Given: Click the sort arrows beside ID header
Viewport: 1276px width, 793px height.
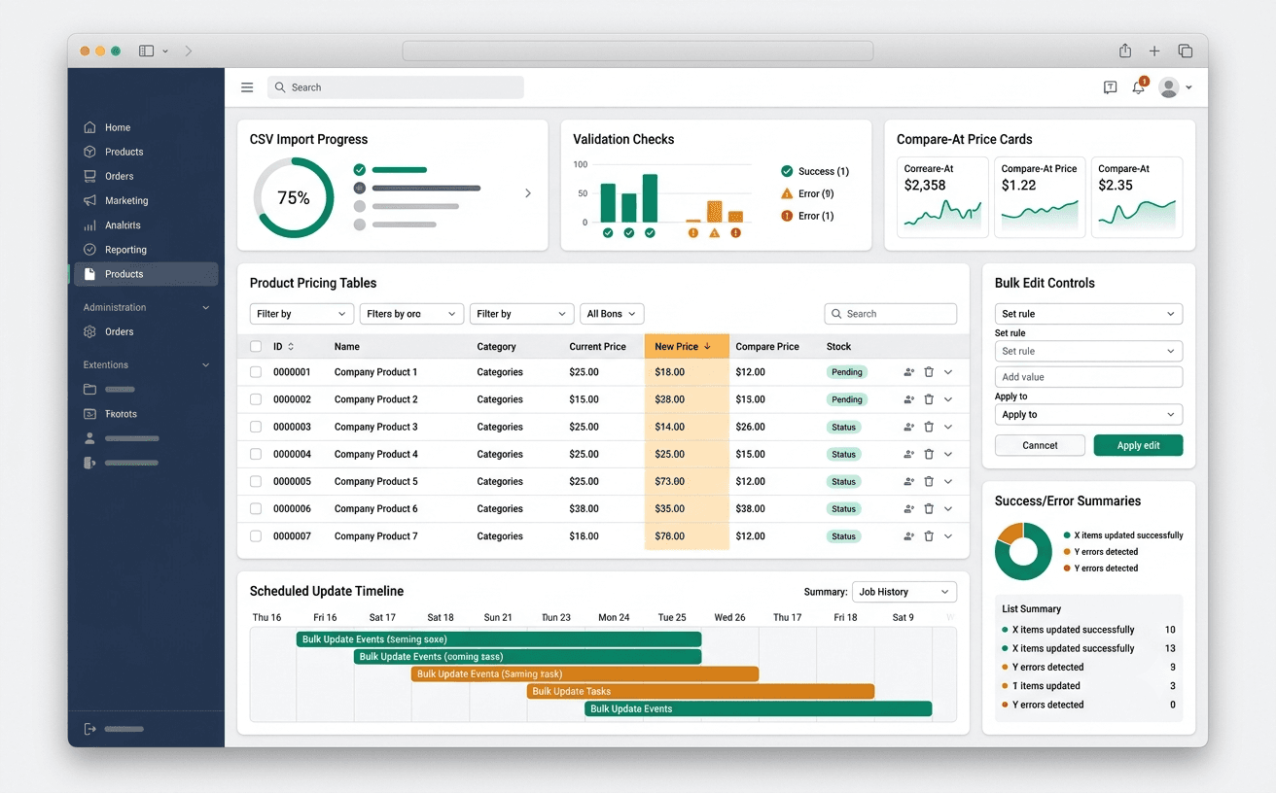Looking at the screenshot, I should [x=291, y=346].
